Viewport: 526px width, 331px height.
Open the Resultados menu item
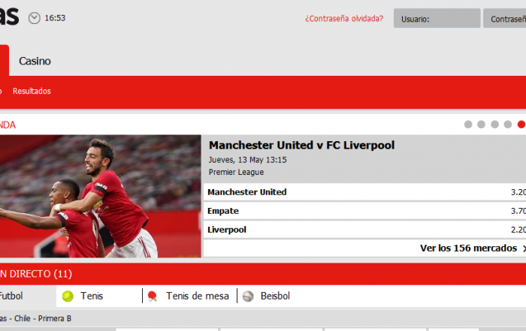pyautogui.click(x=32, y=91)
